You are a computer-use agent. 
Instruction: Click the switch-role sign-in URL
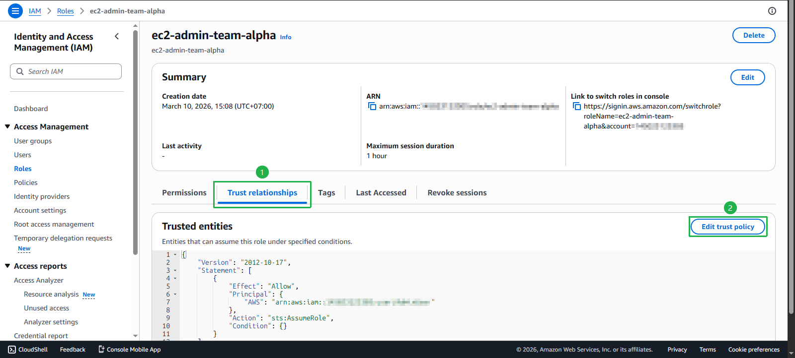[x=652, y=116]
